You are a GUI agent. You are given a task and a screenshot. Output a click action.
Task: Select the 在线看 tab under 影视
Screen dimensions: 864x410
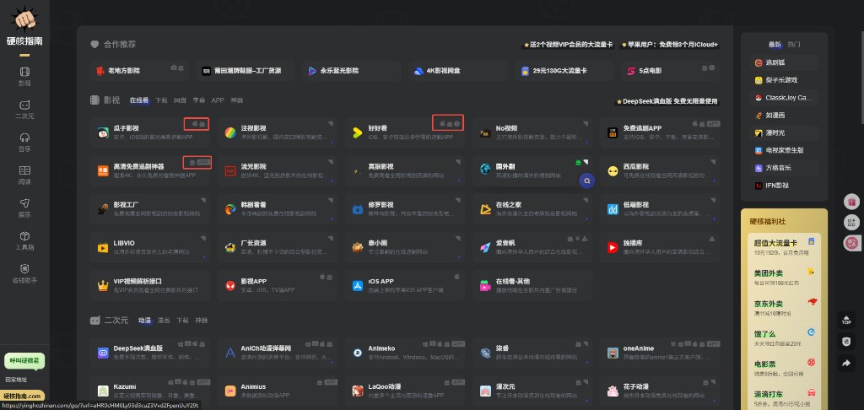tap(139, 101)
